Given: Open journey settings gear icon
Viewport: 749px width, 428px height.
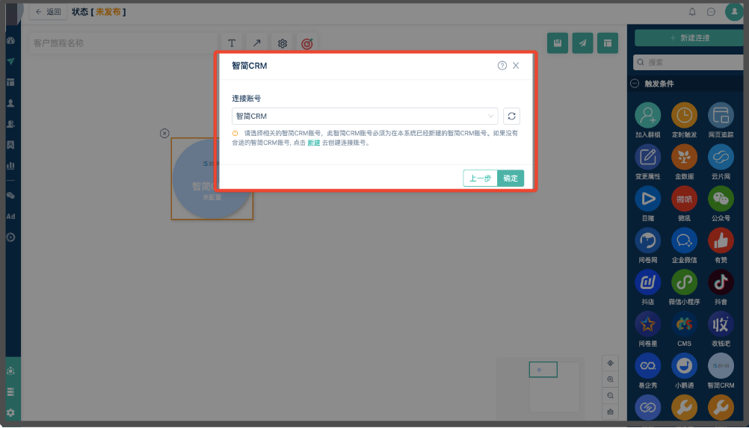Looking at the screenshot, I should click(283, 43).
